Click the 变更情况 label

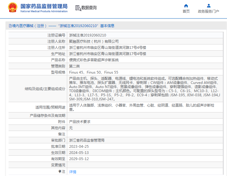[58, 165]
